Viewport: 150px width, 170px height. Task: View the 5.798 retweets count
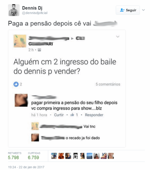[x=13, y=157]
